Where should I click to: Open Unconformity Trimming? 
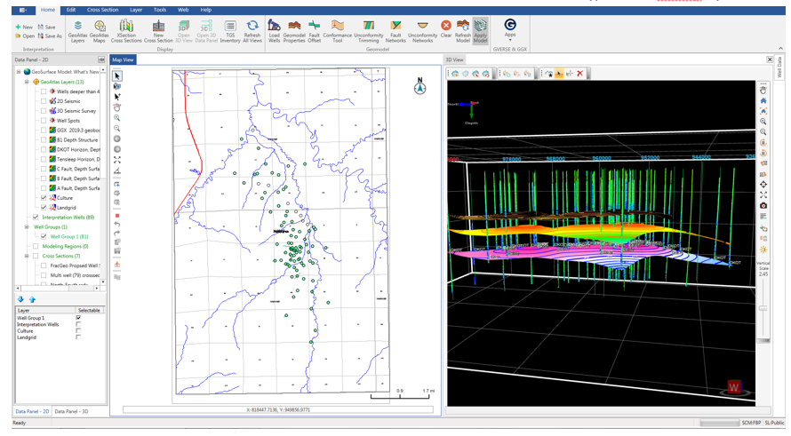tap(369, 31)
